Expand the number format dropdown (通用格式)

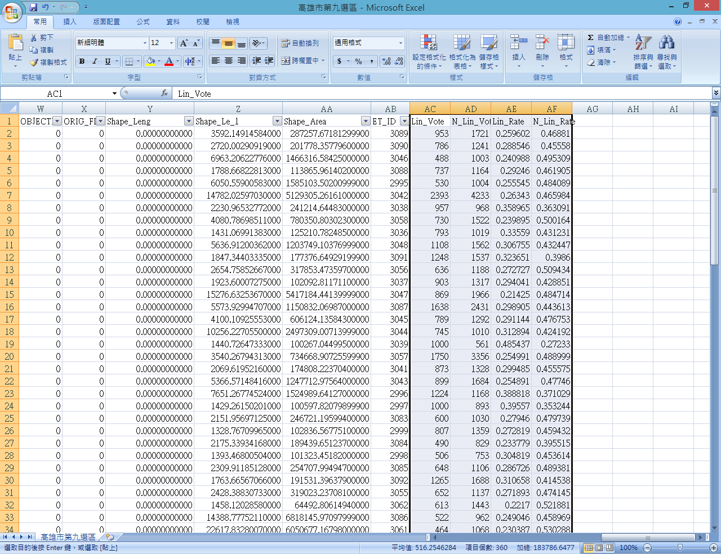(400, 43)
